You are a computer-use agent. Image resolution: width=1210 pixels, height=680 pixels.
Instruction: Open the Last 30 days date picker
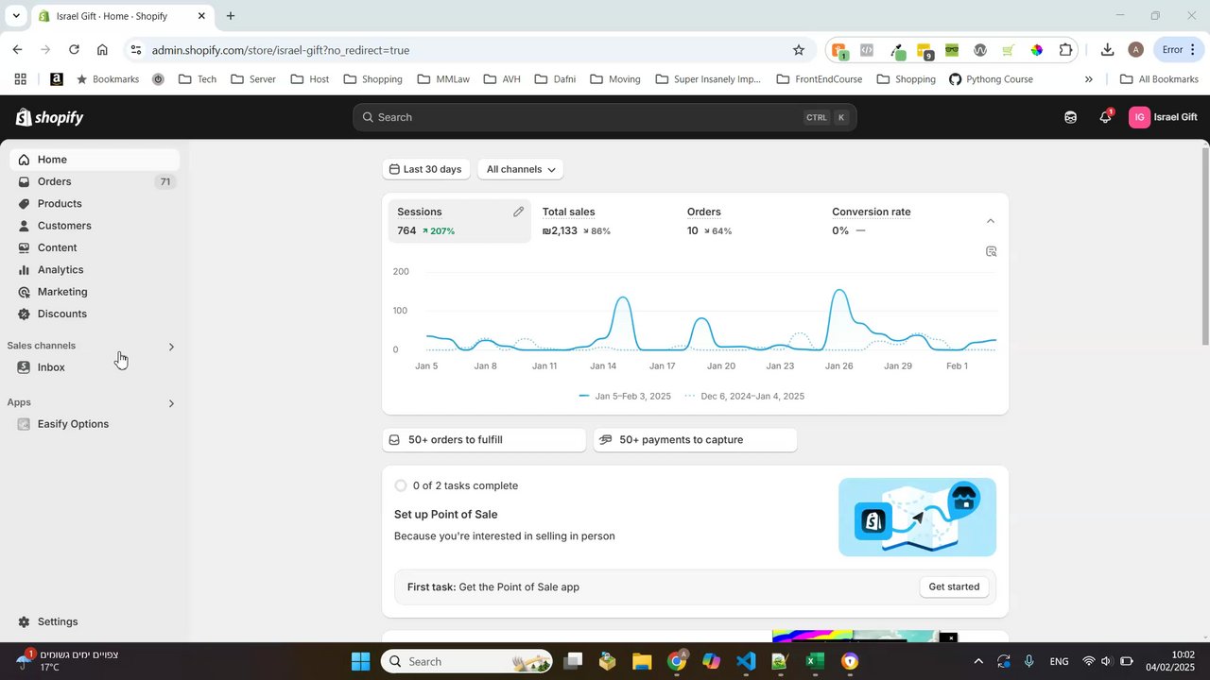pos(426,169)
